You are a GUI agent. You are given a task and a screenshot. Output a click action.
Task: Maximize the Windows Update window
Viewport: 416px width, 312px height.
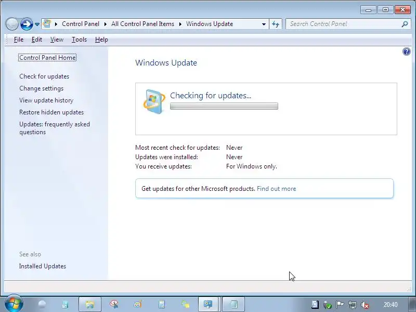[385, 10]
